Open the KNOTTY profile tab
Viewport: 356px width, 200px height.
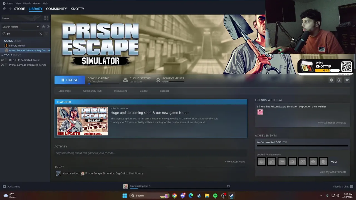tap(77, 9)
